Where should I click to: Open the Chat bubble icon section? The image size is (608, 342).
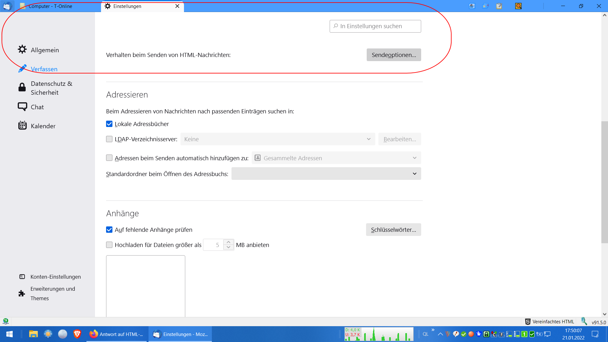[x=22, y=107]
